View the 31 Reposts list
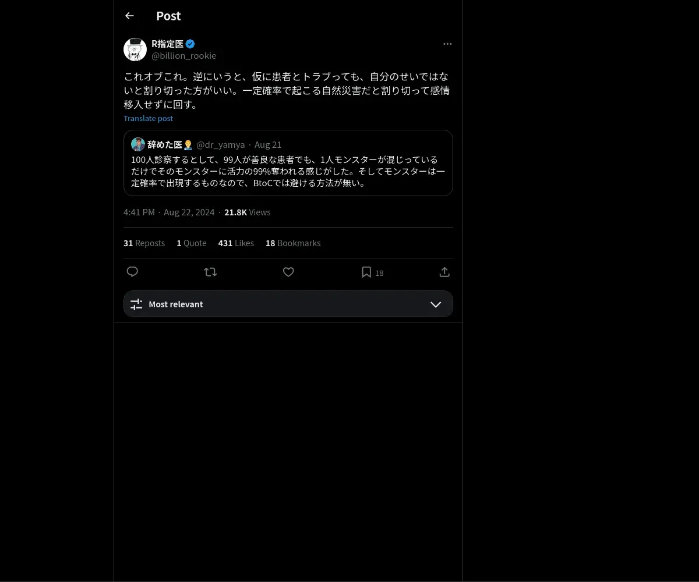Image resolution: width=699 pixels, height=582 pixels. (144, 243)
